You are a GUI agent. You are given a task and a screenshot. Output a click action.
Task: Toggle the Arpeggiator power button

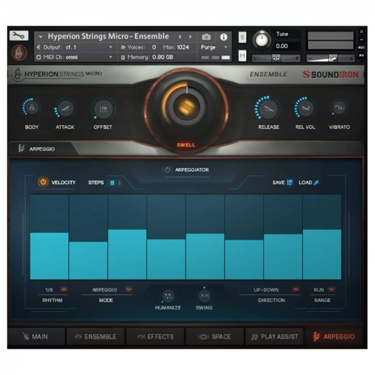(x=167, y=170)
